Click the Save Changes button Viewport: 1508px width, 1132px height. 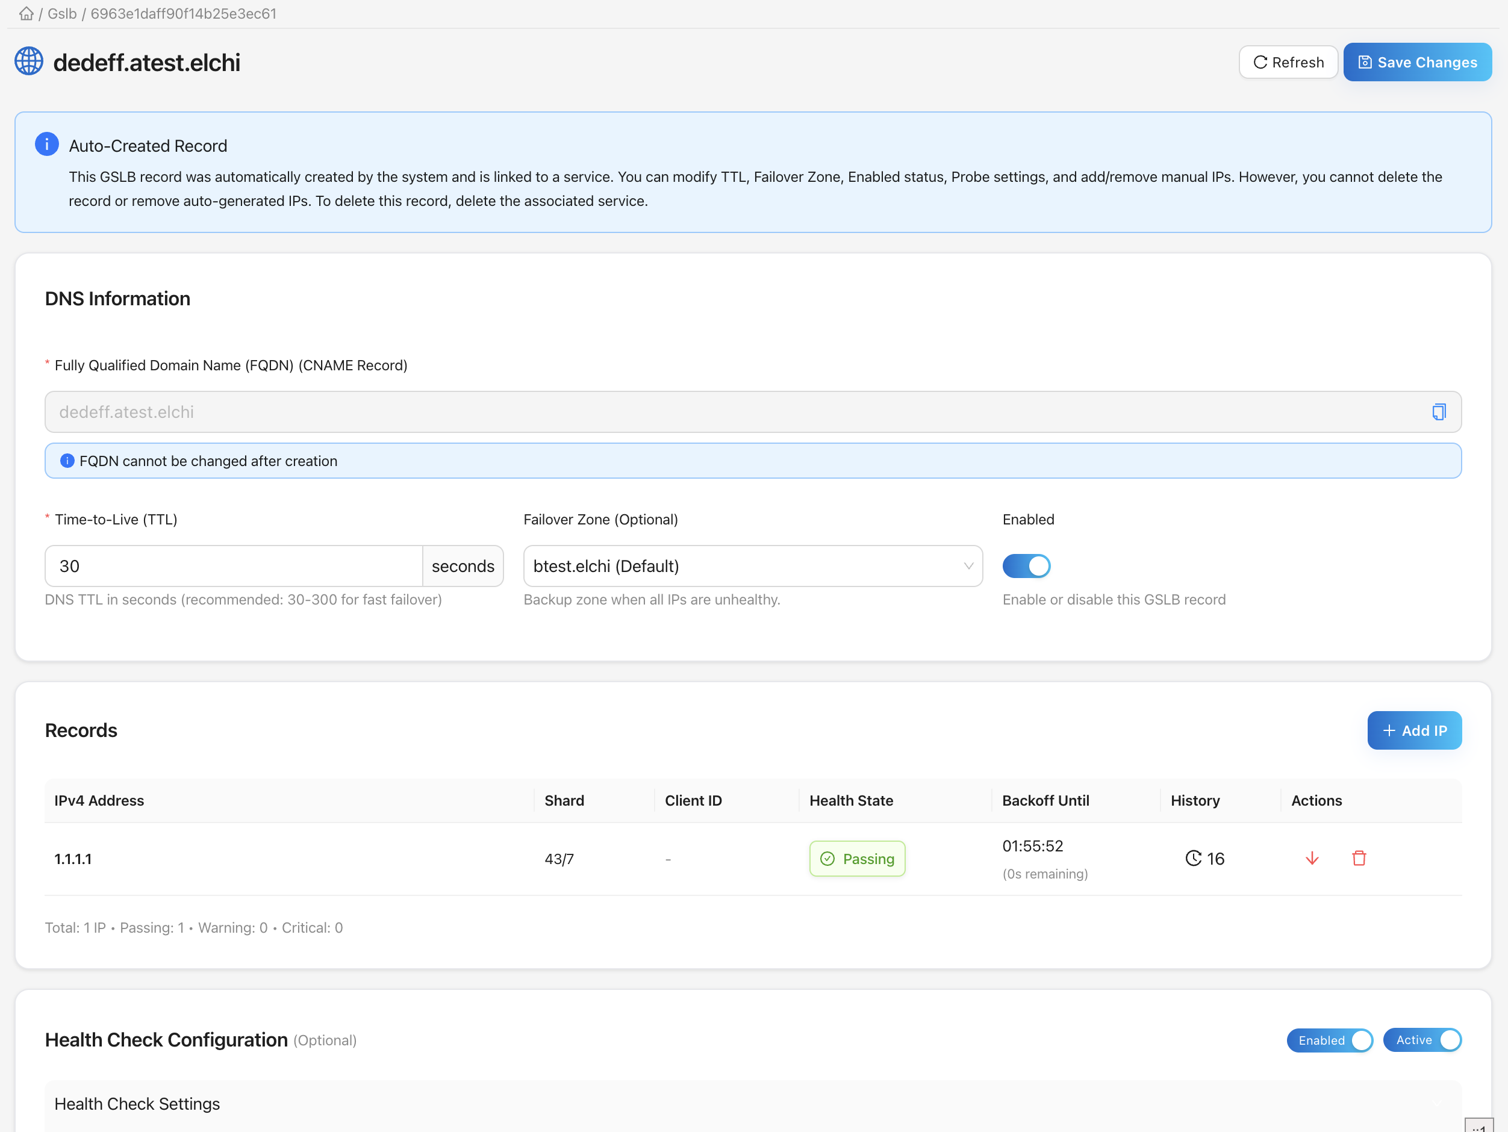point(1417,62)
